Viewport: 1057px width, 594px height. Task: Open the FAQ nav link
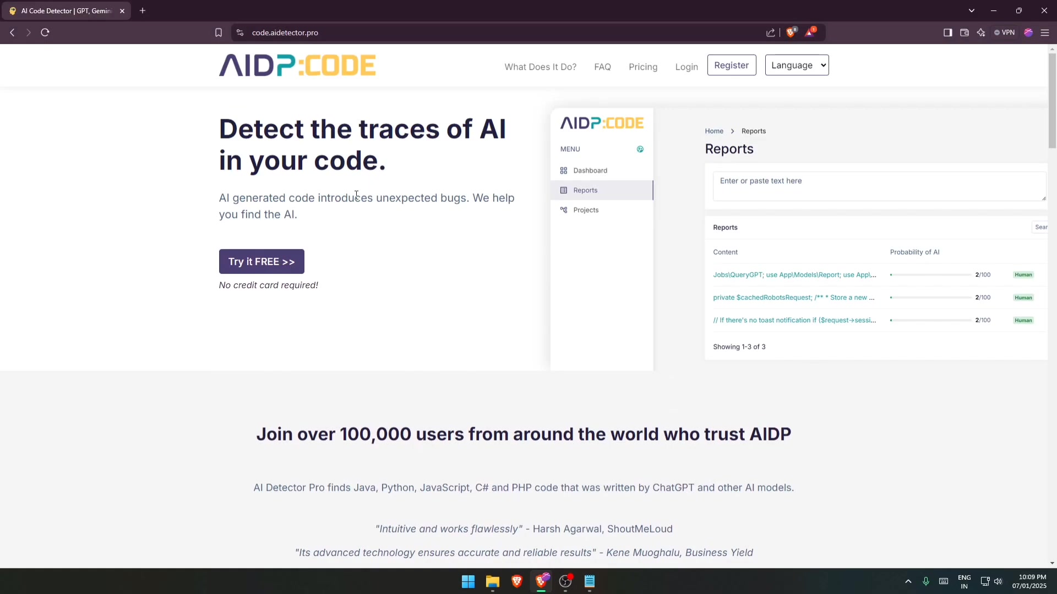602,67
